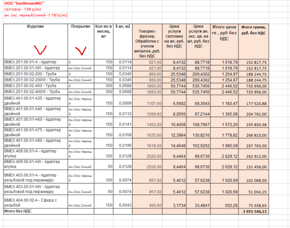Image resolution: width=290 pixels, height=228 pixels.
Task: Click the S шт, м2 header cell
Action: click(123, 41)
